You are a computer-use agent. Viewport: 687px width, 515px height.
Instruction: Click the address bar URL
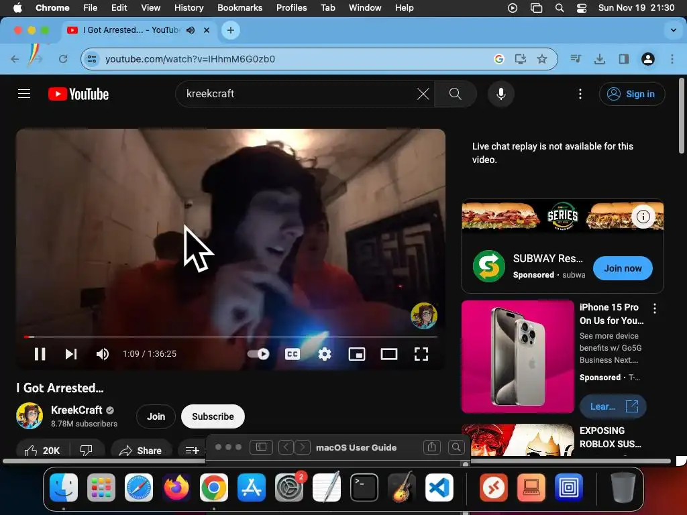click(x=190, y=59)
